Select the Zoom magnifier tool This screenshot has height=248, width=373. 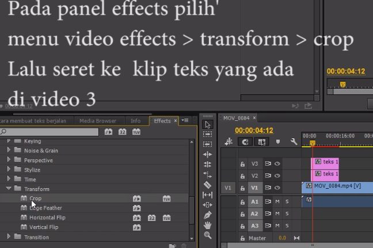point(207,235)
